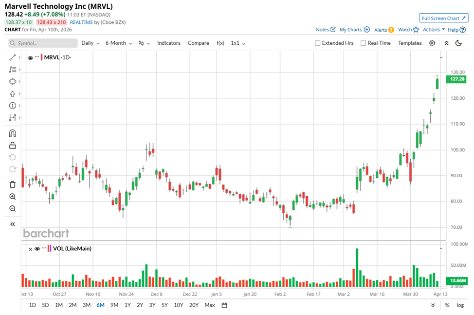Redo the chart action

point(12,169)
